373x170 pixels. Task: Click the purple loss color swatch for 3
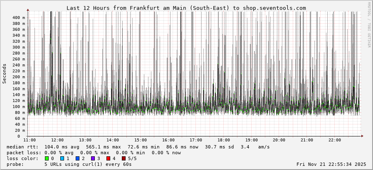[93, 158]
